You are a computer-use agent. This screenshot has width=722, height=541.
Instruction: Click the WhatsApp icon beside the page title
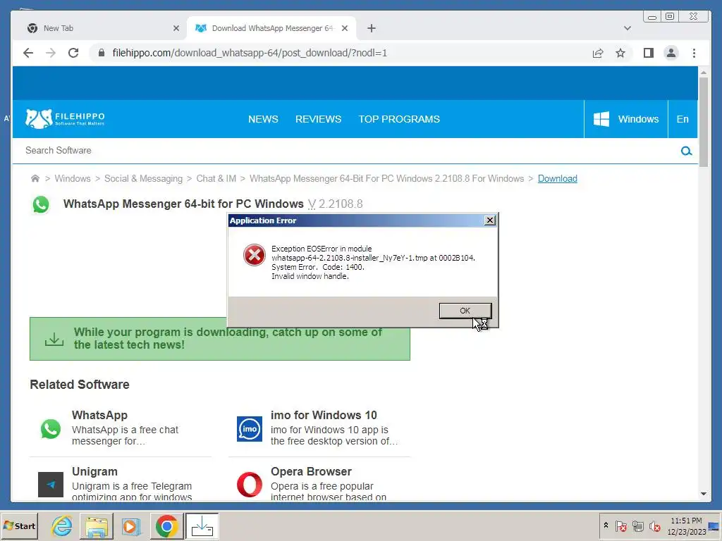pos(41,204)
